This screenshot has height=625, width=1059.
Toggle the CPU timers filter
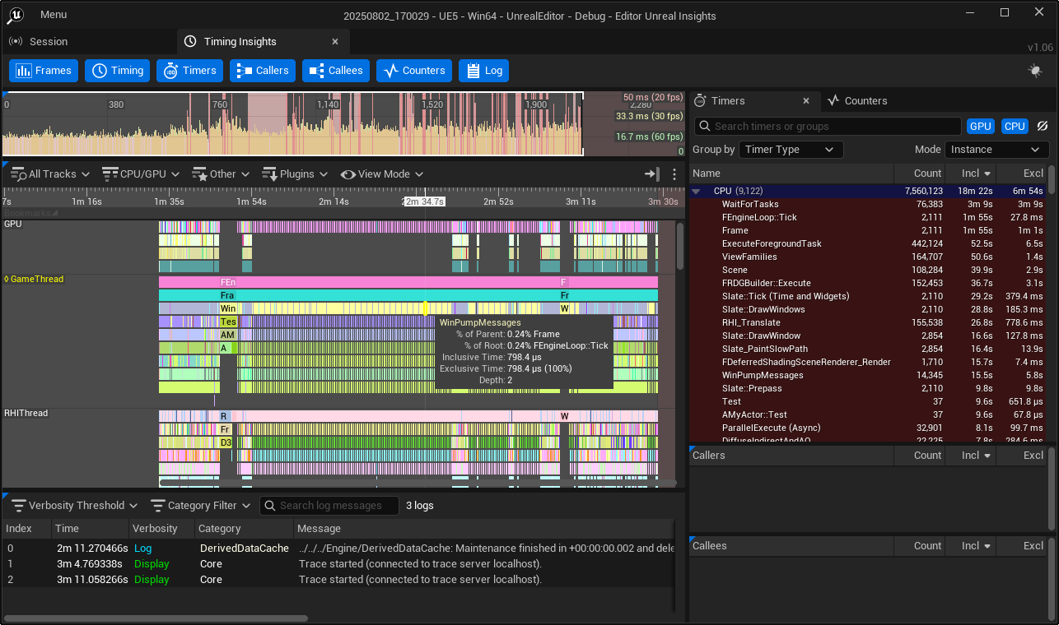tap(1015, 127)
